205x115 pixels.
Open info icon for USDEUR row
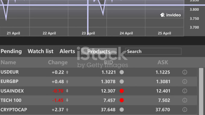[x=184, y=72]
